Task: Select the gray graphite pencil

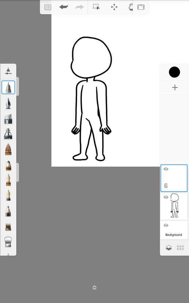Action: pos(8,211)
